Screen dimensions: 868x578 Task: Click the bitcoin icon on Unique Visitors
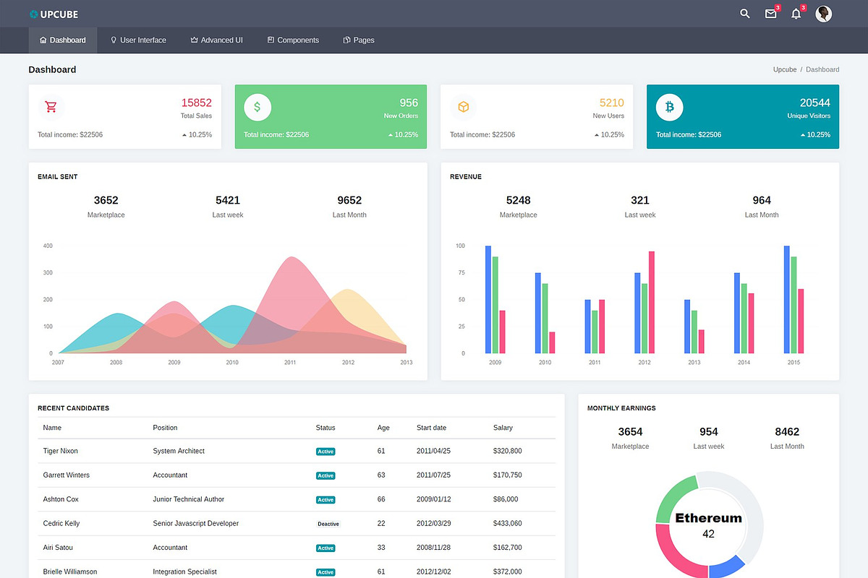pyautogui.click(x=669, y=107)
